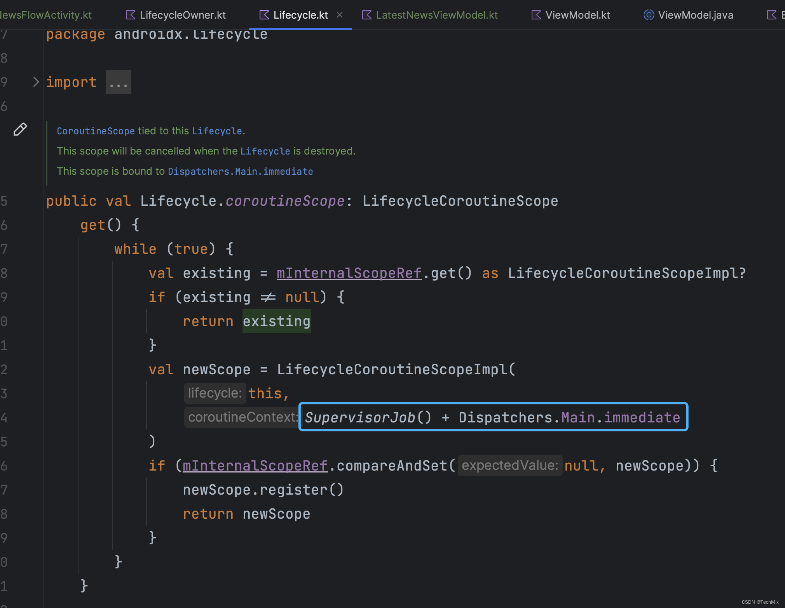Close the Lifecycle.kt tab
The image size is (785, 608).
tap(340, 15)
